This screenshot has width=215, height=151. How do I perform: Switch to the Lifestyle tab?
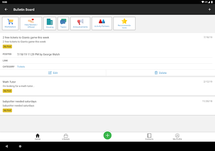coord(66,137)
